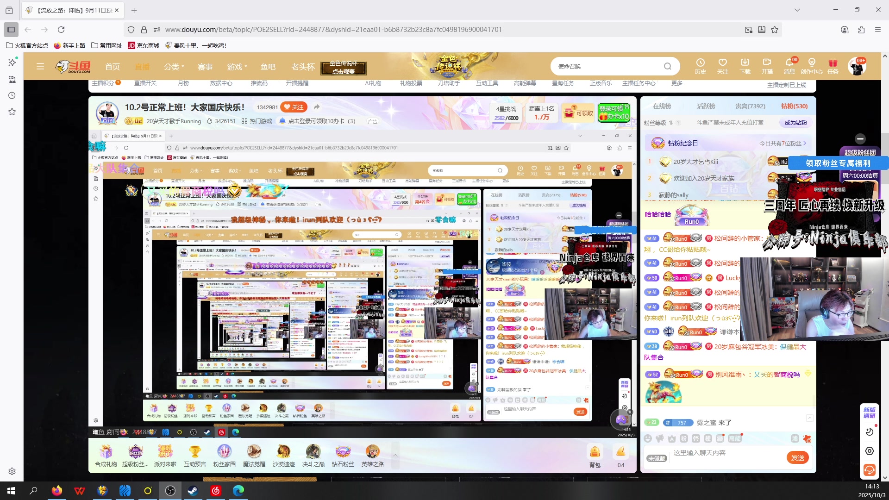Open the 背包 backpack icon

(595, 452)
